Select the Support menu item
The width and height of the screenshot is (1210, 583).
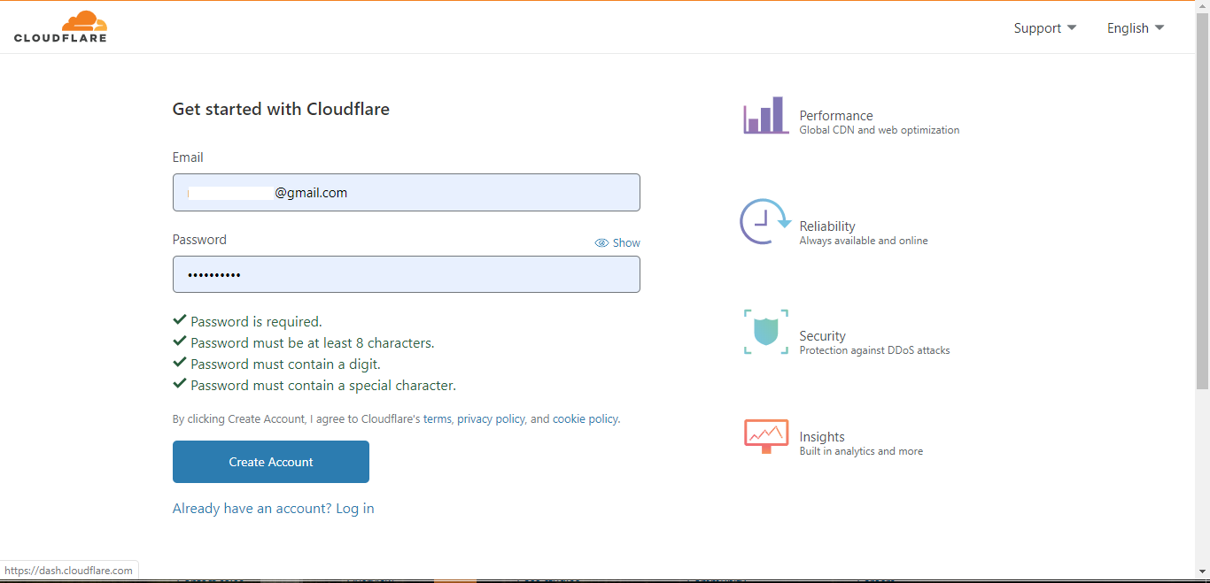(x=1036, y=27)
